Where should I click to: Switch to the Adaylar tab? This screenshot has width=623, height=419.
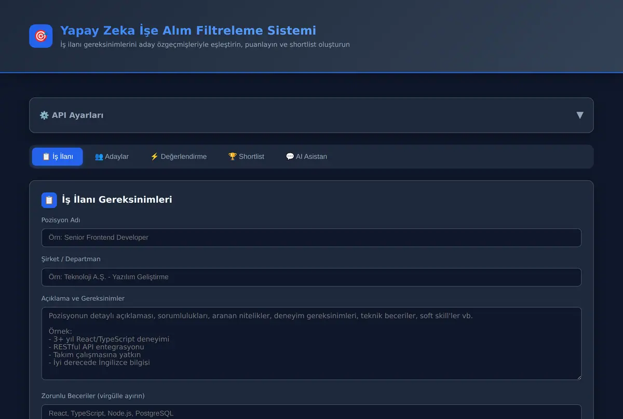[x=112, y=156]
